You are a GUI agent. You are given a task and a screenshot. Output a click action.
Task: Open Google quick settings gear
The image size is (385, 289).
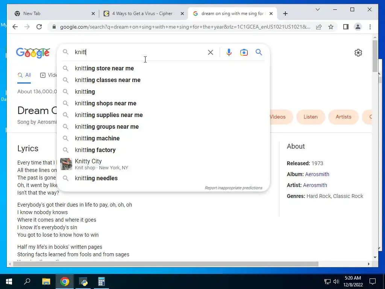(358, 53)
